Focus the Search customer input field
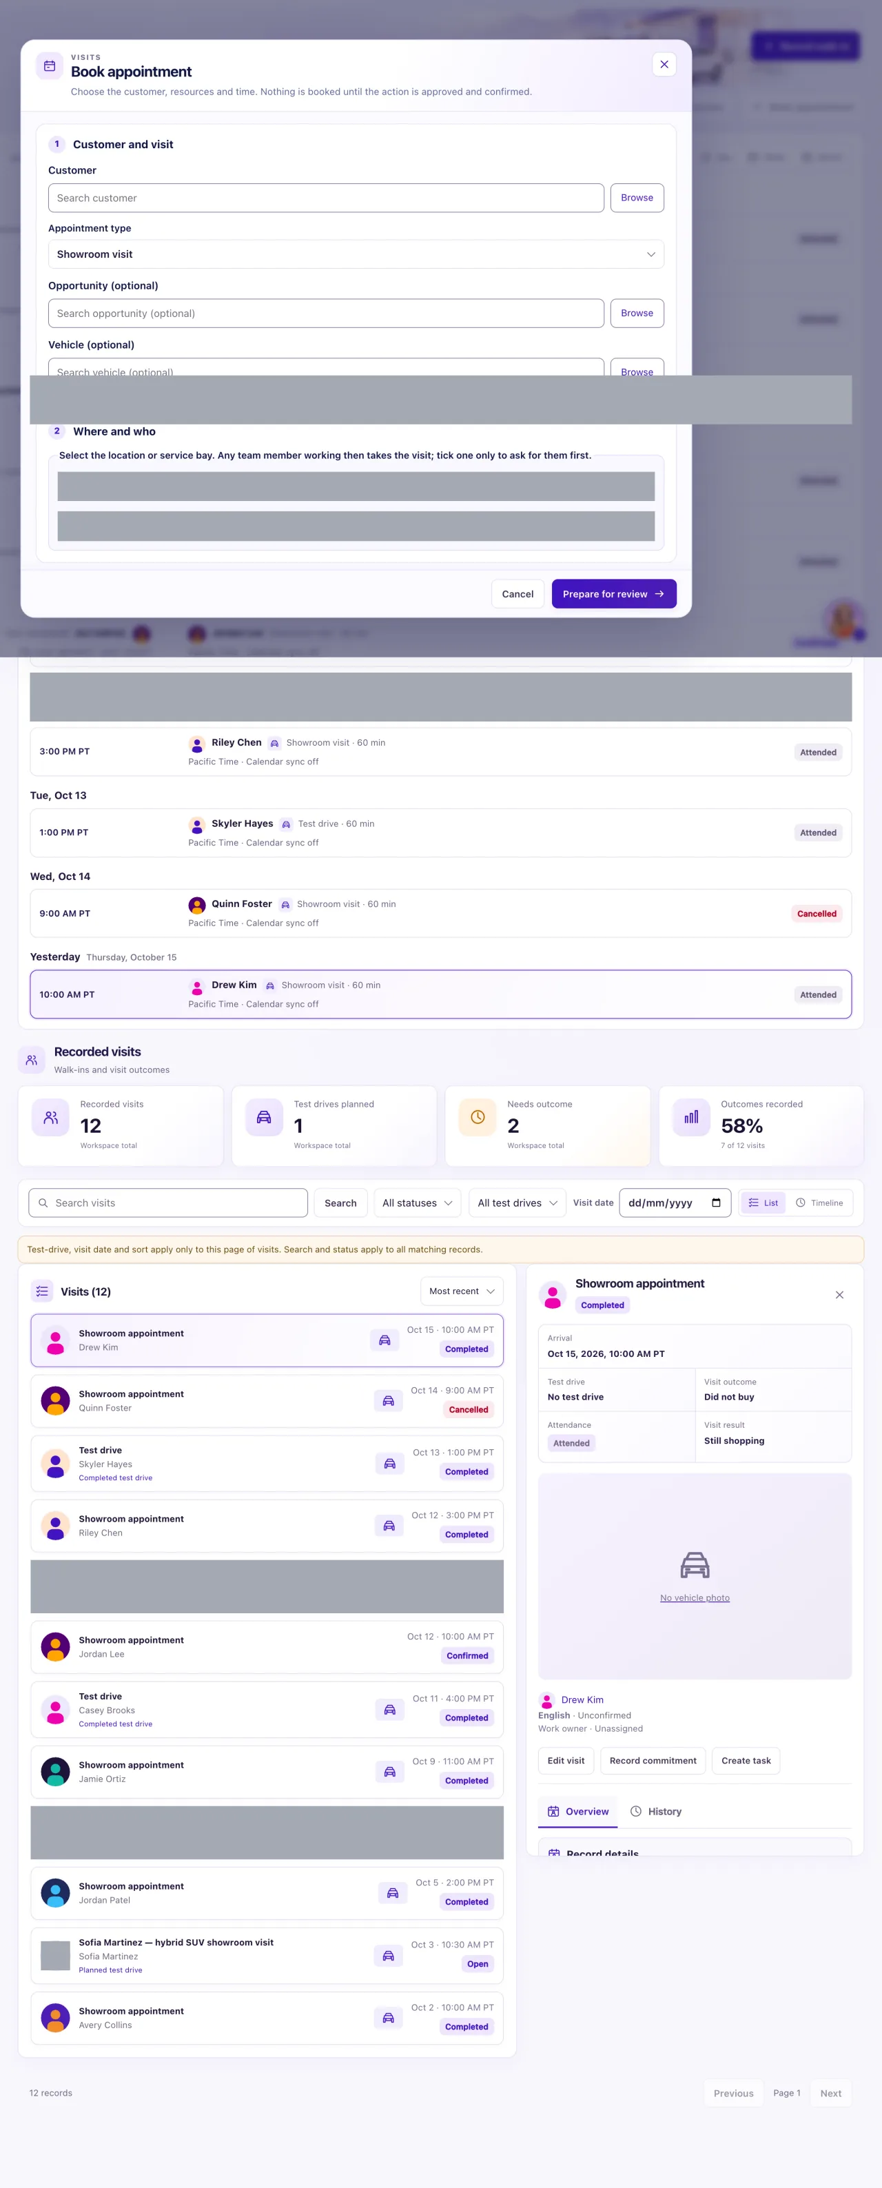 326,198
